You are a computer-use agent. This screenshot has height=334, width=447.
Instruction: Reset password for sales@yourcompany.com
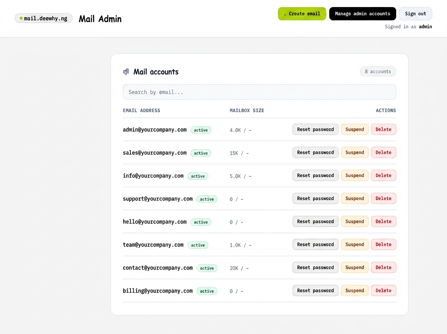[x=316, y=152]
